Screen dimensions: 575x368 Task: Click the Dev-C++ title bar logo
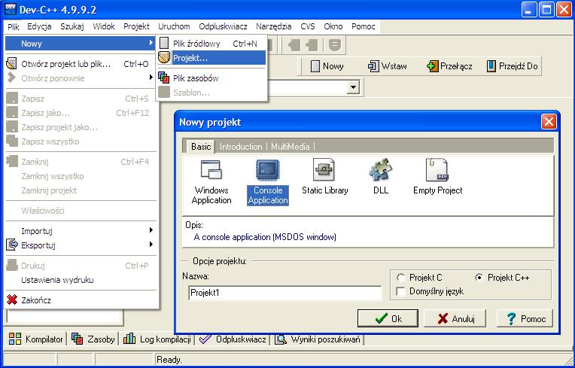11,9
